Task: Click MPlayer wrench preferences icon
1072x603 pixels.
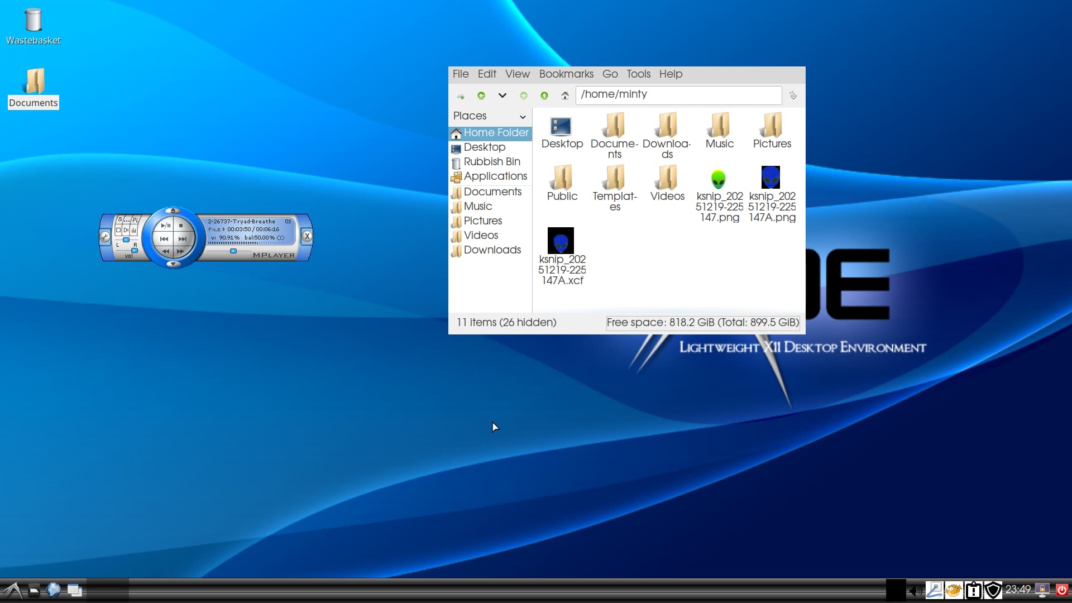Action: coord(105,237)
